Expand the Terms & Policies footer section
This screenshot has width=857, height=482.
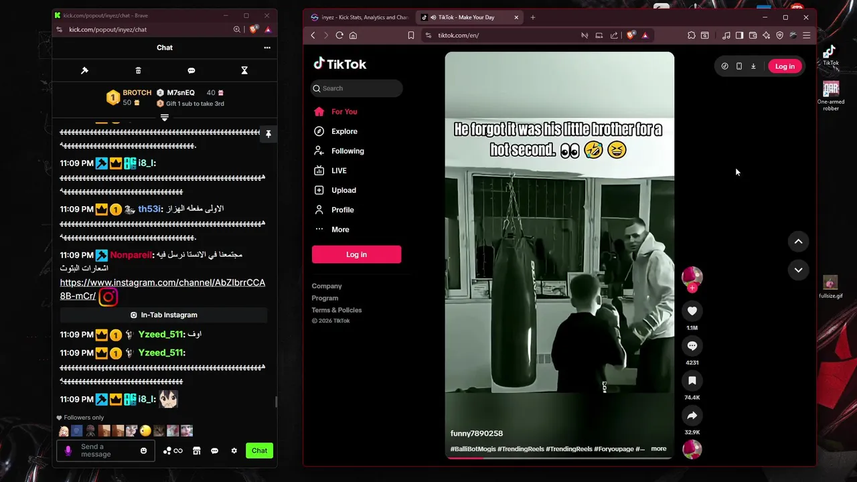[336, 310]
